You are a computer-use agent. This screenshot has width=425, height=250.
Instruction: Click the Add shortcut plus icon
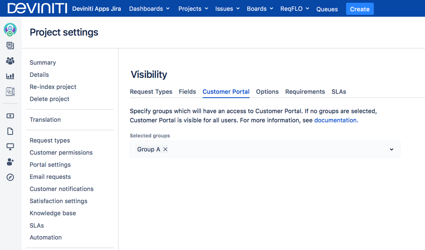tap(10, 115)
